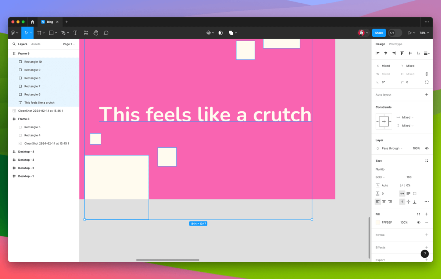Switch to the Assets panel tab
Image resolution: width=441 pixels, height=279 pixels.
(x=36, y=44)
